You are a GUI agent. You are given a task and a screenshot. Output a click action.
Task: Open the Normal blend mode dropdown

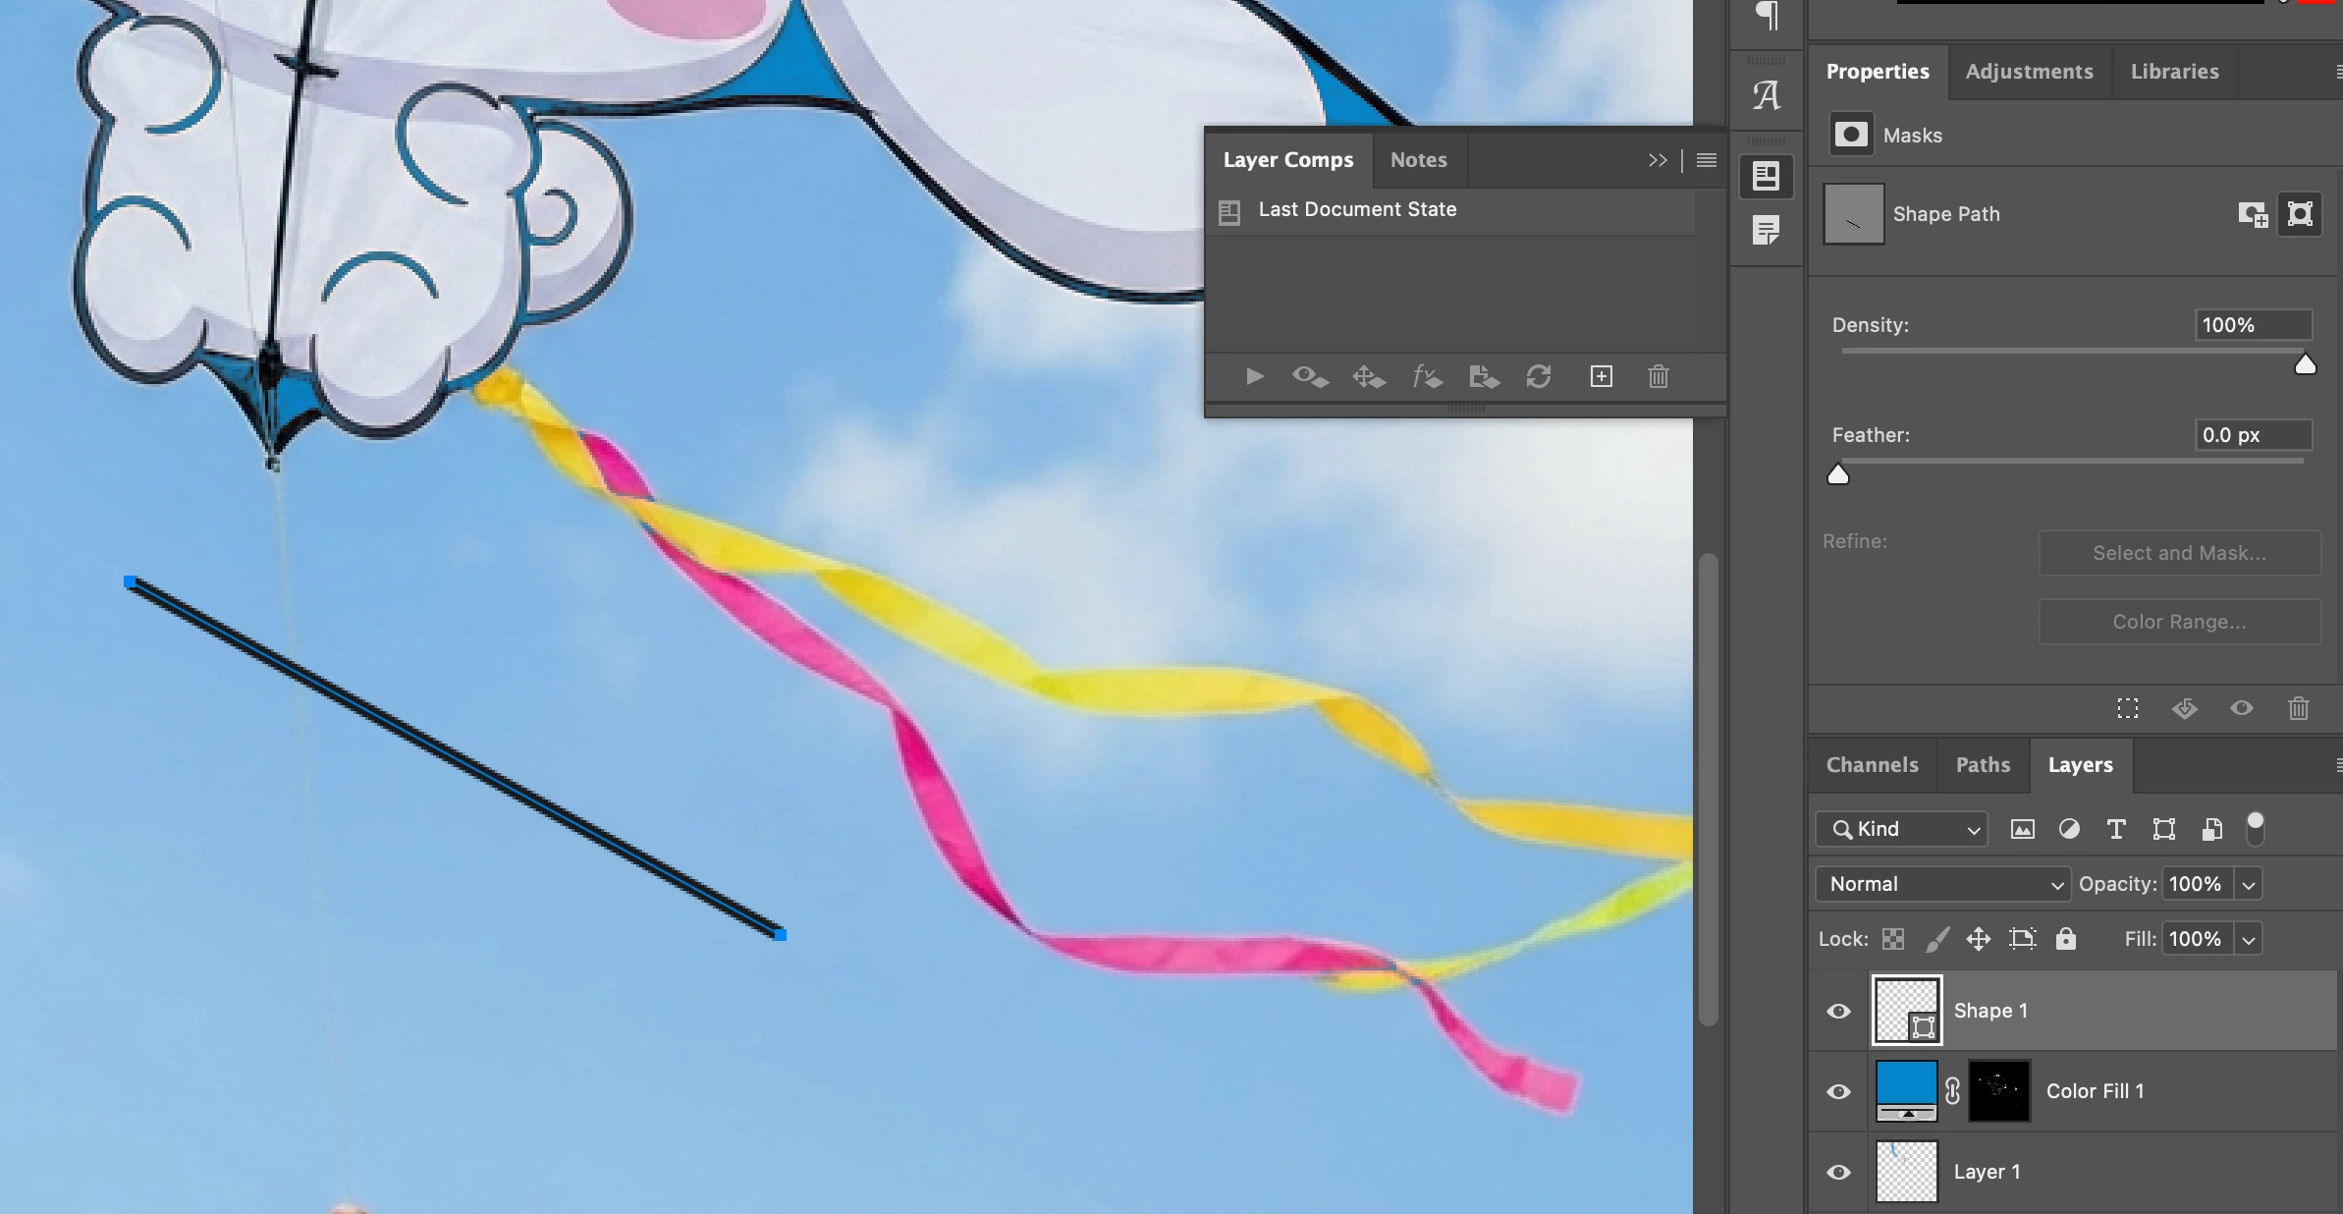pos(1942,884)
